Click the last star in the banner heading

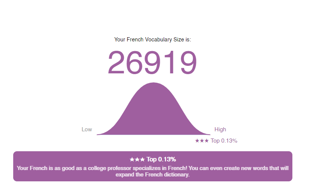tap(143, 160)
